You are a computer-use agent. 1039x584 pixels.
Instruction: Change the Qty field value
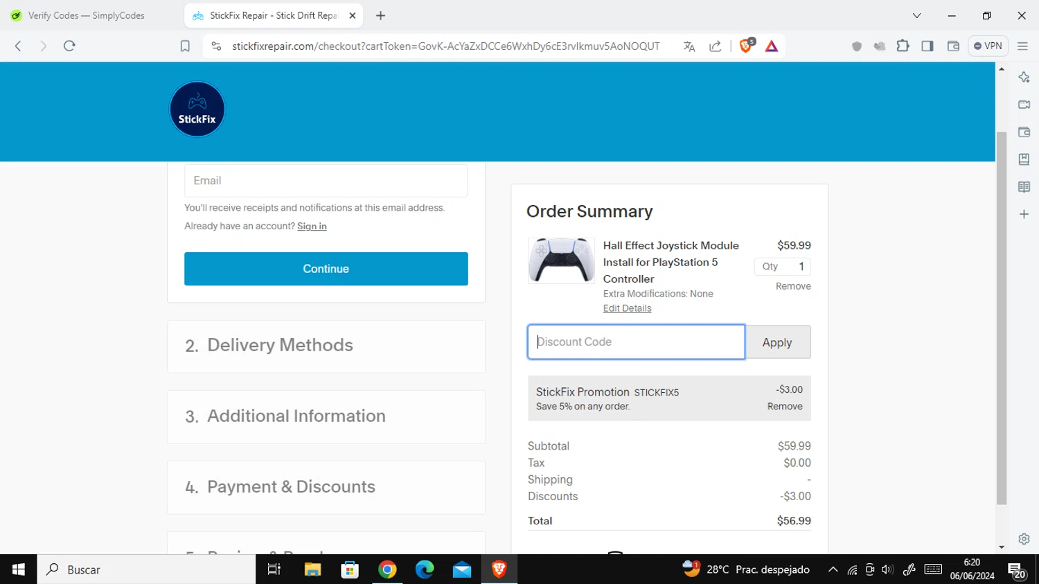(x=783, y=267)
